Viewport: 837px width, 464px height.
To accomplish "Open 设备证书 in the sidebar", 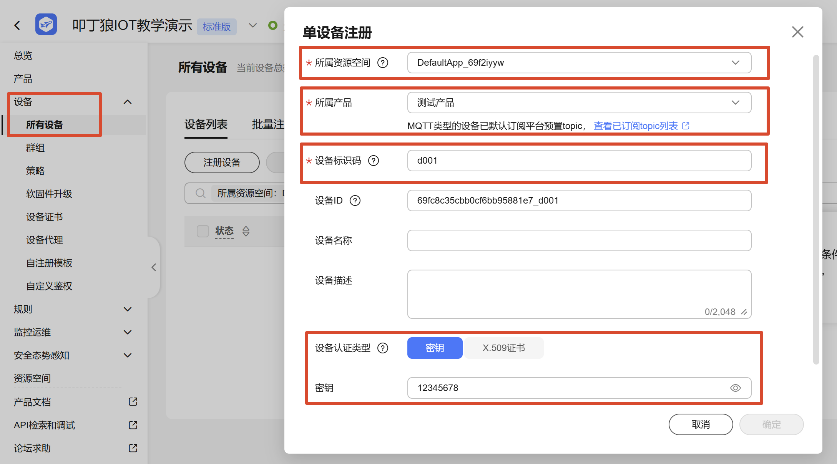I will 45,217.
